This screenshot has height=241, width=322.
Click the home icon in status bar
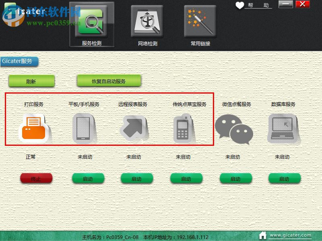(263, 235)
